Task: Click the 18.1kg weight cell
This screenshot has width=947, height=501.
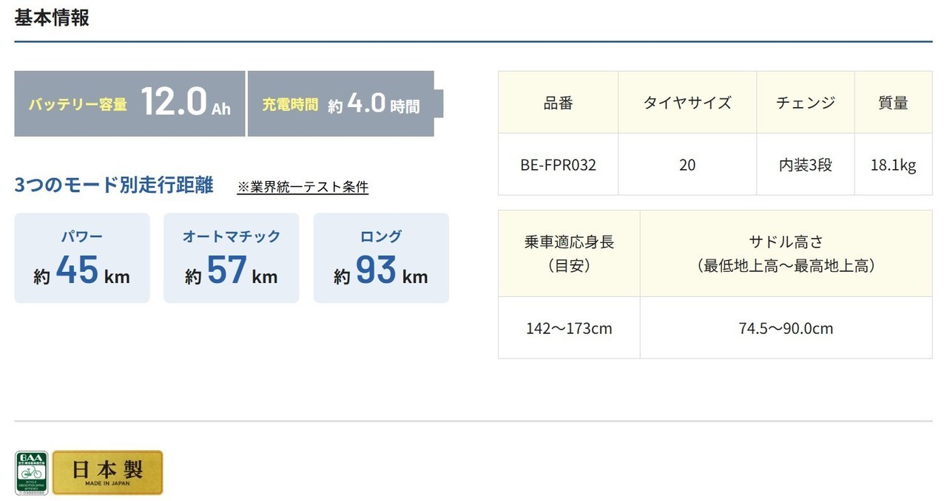Action: click(x=894, y=164)
